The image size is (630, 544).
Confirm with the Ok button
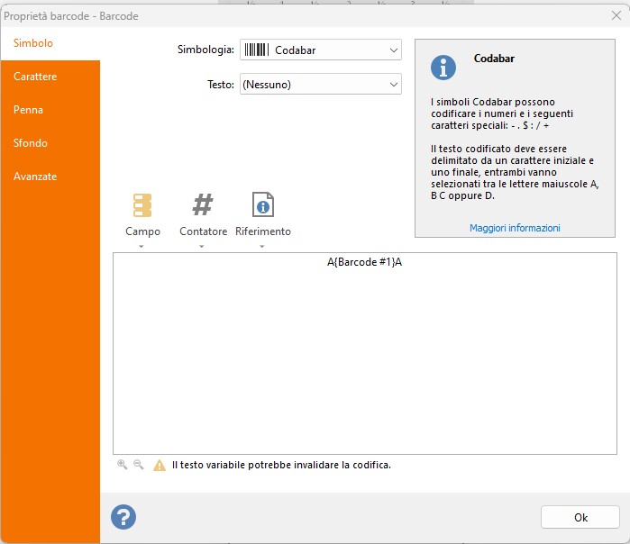pos(580,517)
